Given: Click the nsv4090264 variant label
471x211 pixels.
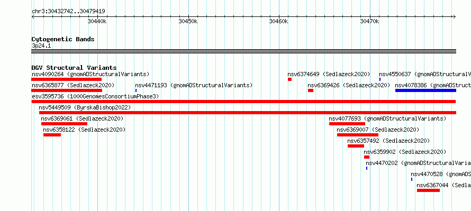Looking at the screenshot, I should click(x=90, y=74).
